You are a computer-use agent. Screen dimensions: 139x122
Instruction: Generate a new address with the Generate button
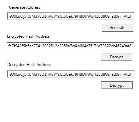coord(117,28)
